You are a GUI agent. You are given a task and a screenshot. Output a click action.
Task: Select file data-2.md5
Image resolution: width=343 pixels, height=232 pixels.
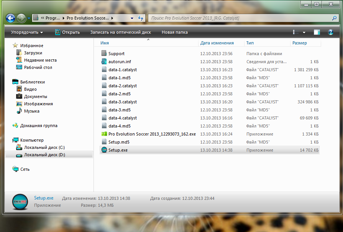120,94
